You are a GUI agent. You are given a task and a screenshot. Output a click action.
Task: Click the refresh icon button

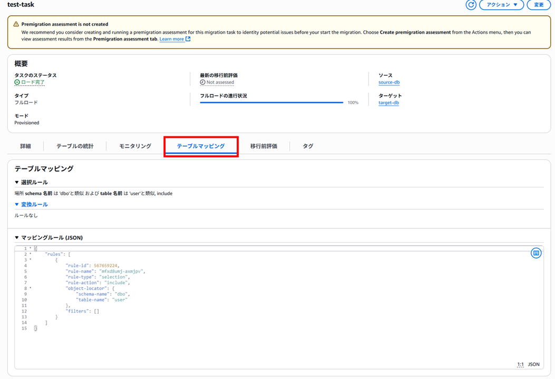[471, 5]
